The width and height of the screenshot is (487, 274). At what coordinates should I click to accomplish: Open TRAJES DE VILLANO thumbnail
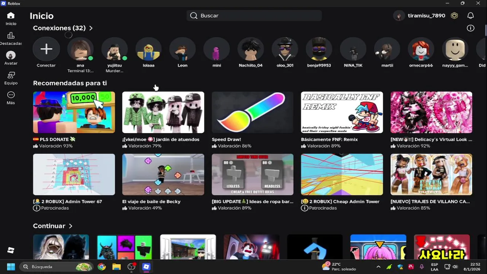(x=431, y=174)
